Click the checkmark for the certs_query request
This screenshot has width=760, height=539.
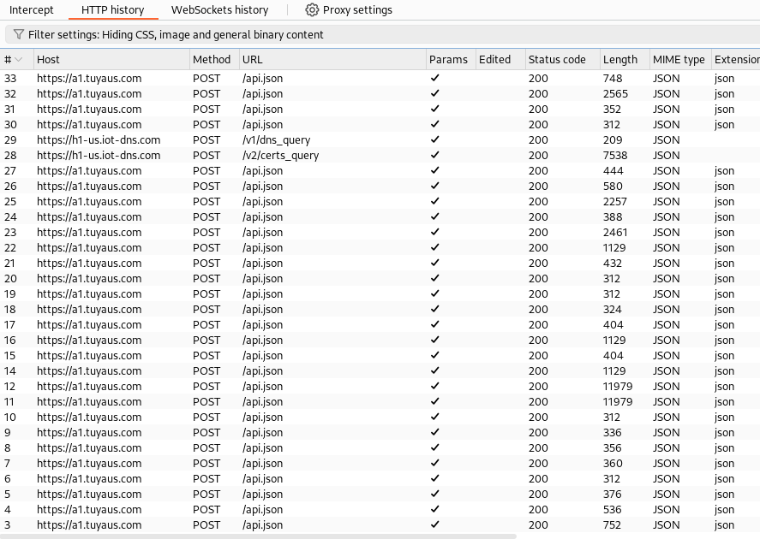point(434,155)
